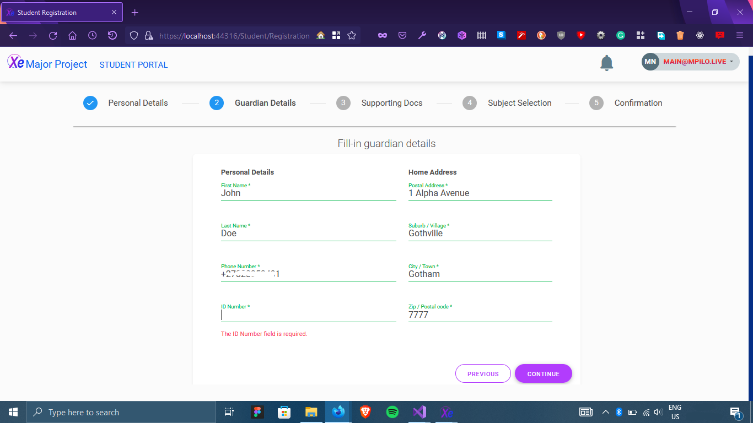Click the volume speaker tray icon
Viewport: 753px width, 423px height.
click(x=658, y=412)
